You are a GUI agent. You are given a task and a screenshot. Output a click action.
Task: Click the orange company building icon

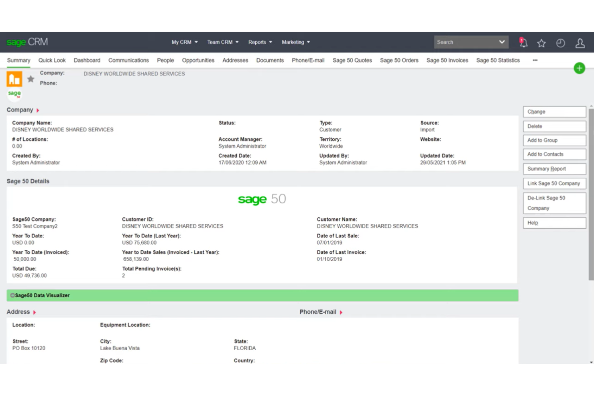[14, 79]
